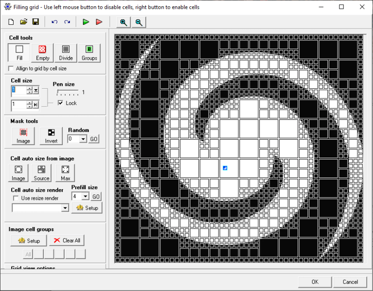The image size is (373, 291).
Task: Click the arrow button beside lower Cell size
Action: pyautogui.click(x=36, y=105)
